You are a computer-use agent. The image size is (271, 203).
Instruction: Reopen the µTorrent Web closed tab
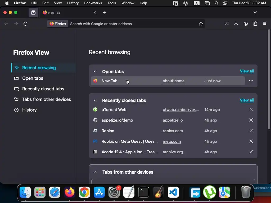click(114, 110)
